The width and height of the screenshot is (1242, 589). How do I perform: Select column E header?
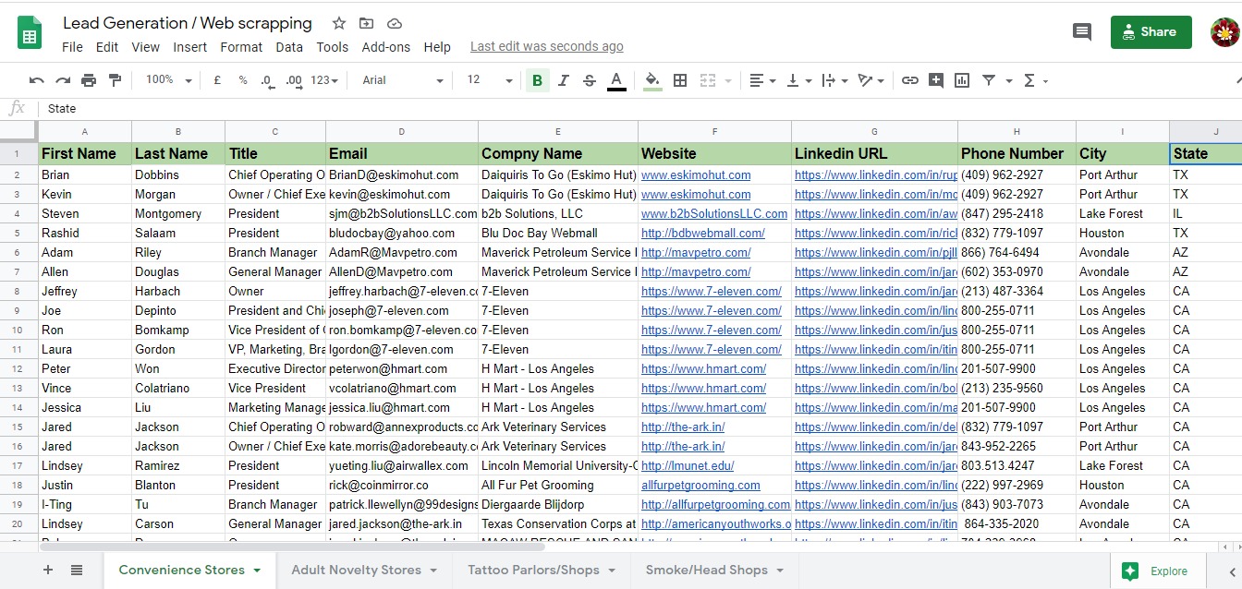558,132
